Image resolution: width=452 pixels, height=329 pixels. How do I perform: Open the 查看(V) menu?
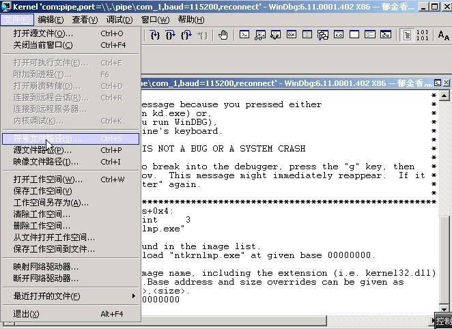pos(85,20)
